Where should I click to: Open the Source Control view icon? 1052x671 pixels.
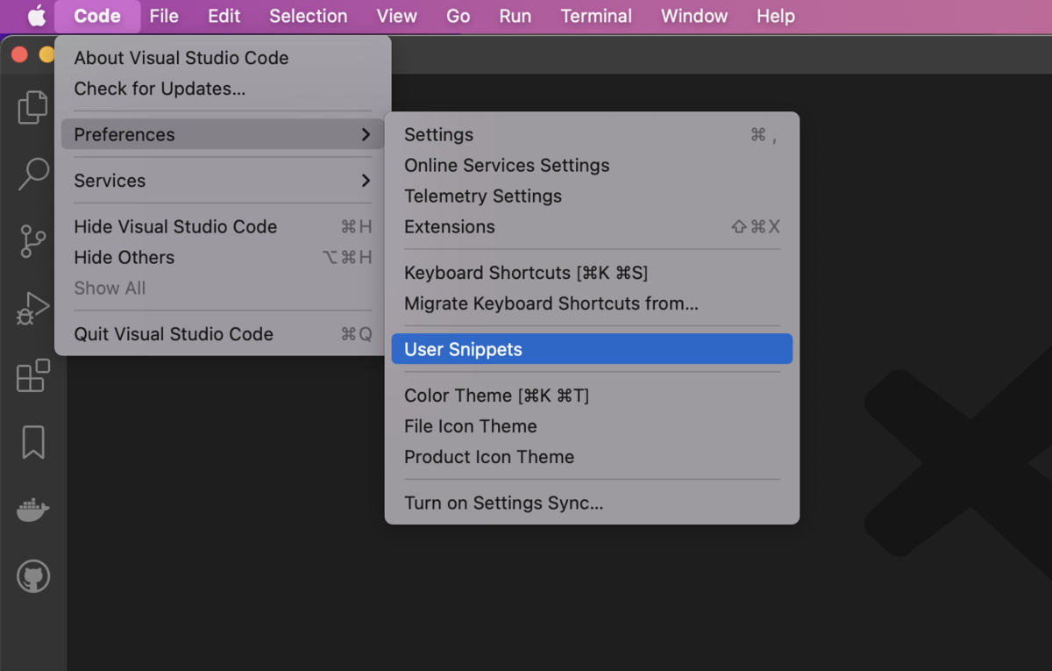pyautogui.click(x=33, y=241)
